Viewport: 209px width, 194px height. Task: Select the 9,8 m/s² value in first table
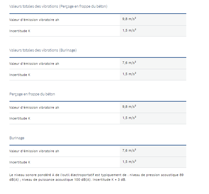point(129,19)
